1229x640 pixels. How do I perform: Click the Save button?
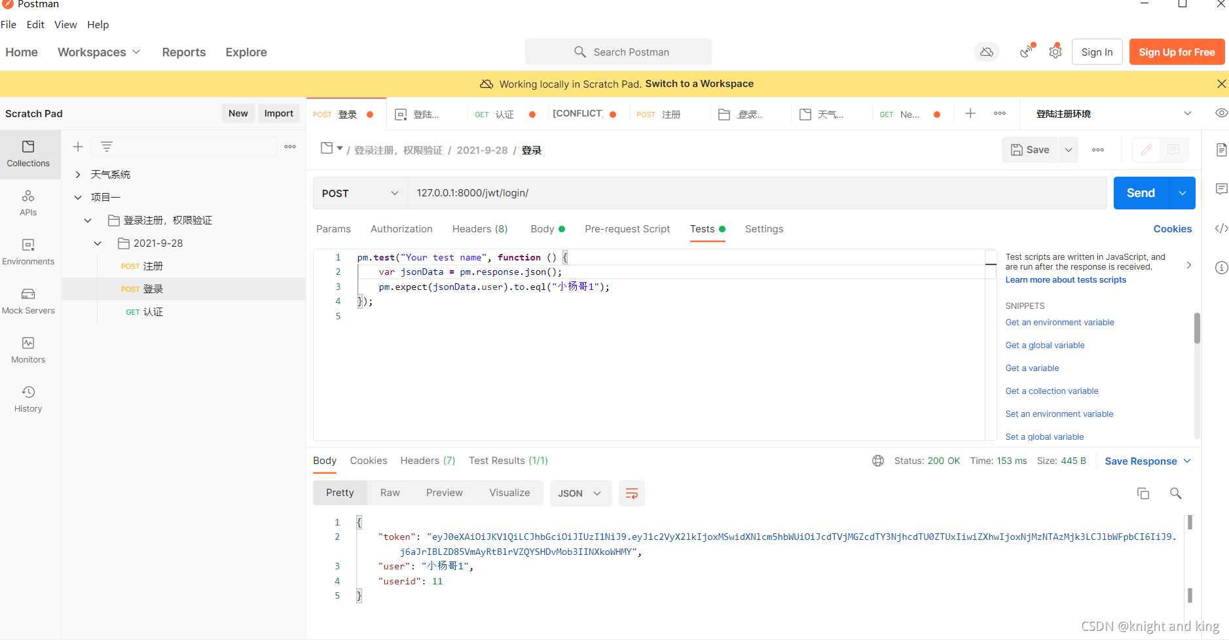click(x=1030, y=150)
